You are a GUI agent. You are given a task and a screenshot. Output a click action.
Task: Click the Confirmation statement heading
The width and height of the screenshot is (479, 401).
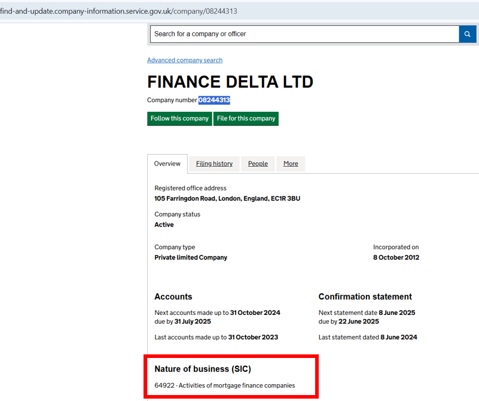point(365,296)
